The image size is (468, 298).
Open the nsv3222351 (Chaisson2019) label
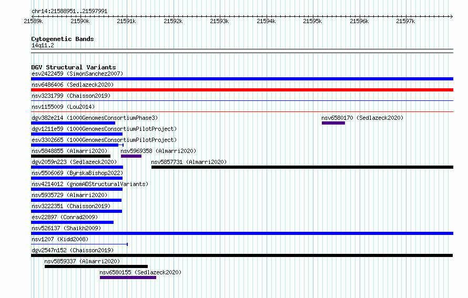pyautogui.click(x=71, y=206)
